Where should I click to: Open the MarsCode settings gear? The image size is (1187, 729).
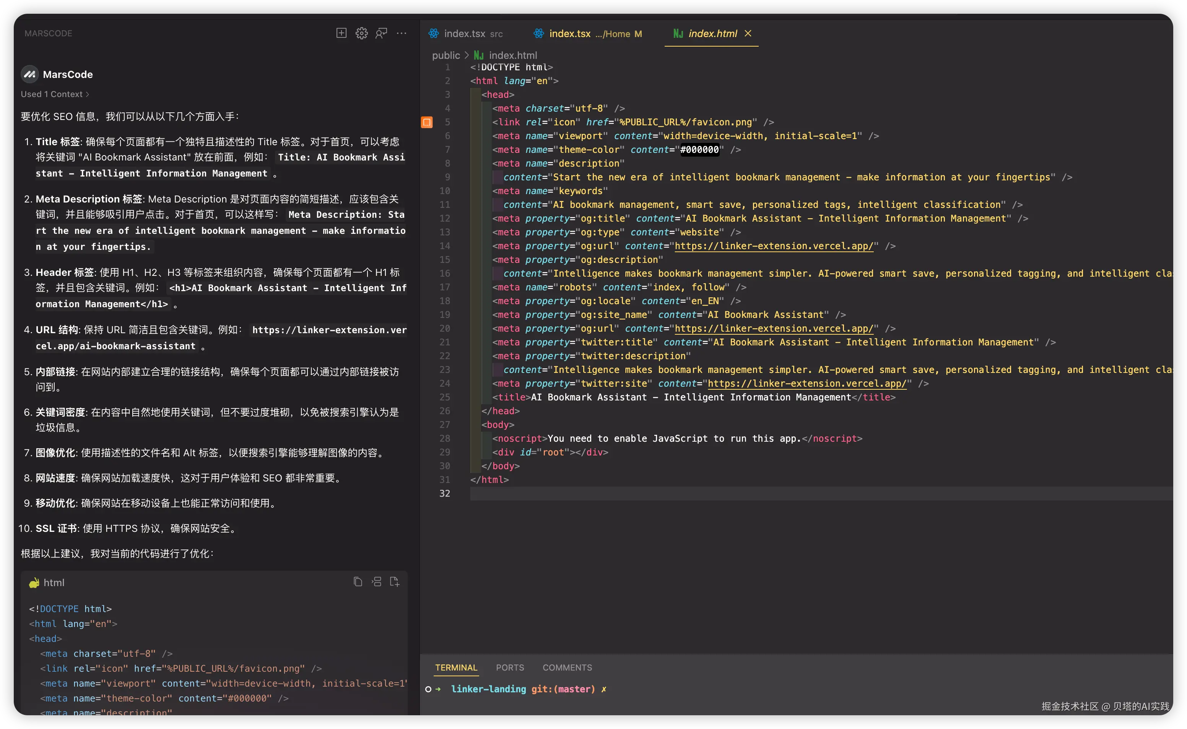(361, 33)
